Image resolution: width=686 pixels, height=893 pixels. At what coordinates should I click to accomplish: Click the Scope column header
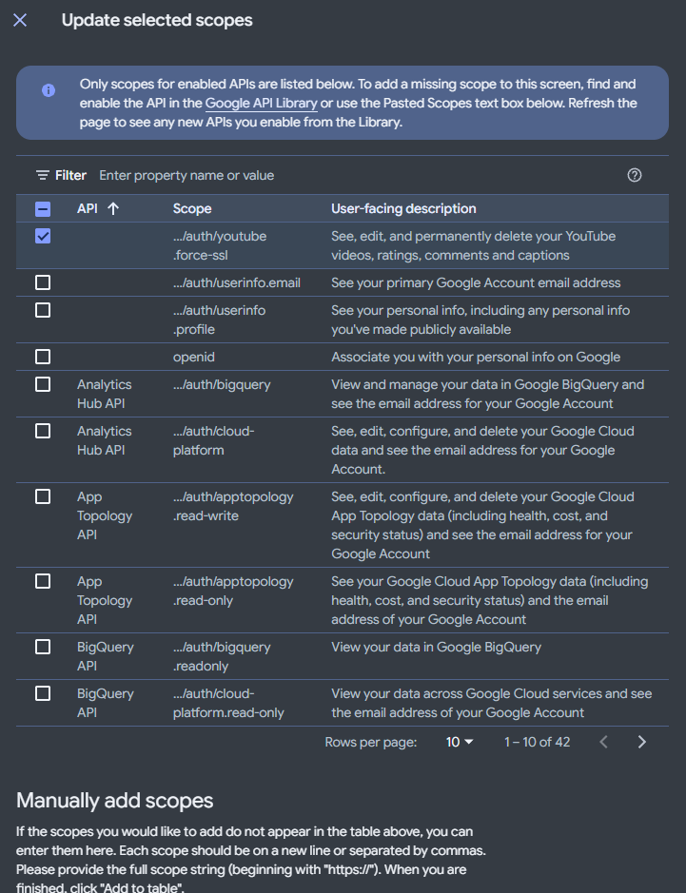point(192,209)
